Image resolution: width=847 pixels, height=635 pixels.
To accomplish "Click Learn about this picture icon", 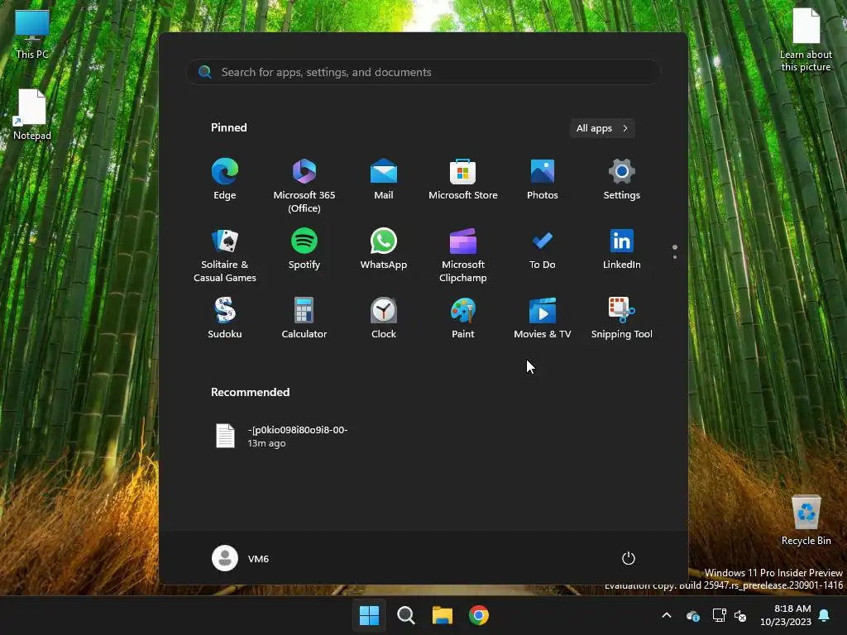I will click(x=806, y=40).
